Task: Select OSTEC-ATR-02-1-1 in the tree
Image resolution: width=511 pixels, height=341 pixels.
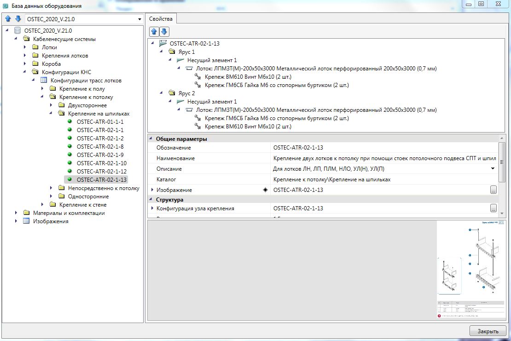Action: coord(100,130)
